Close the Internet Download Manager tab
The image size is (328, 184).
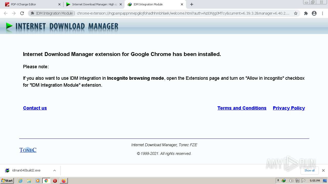pyautogui.click(x=121, y=4)
